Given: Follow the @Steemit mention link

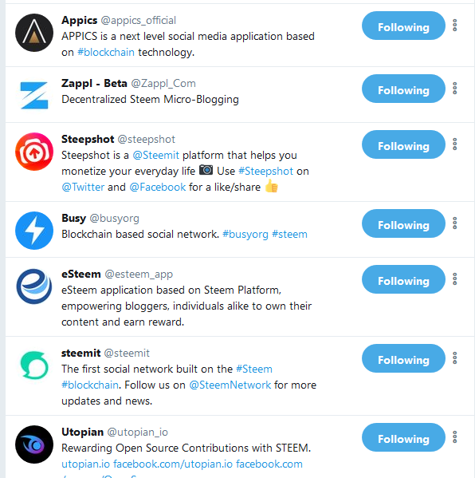Looking at the screenshot, I should (x=156, y=155).
